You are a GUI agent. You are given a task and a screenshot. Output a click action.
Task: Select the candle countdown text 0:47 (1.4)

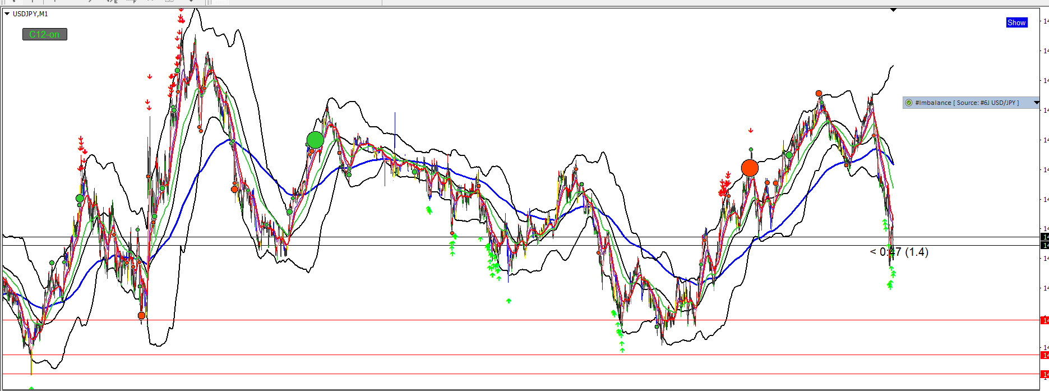point(899,252)
